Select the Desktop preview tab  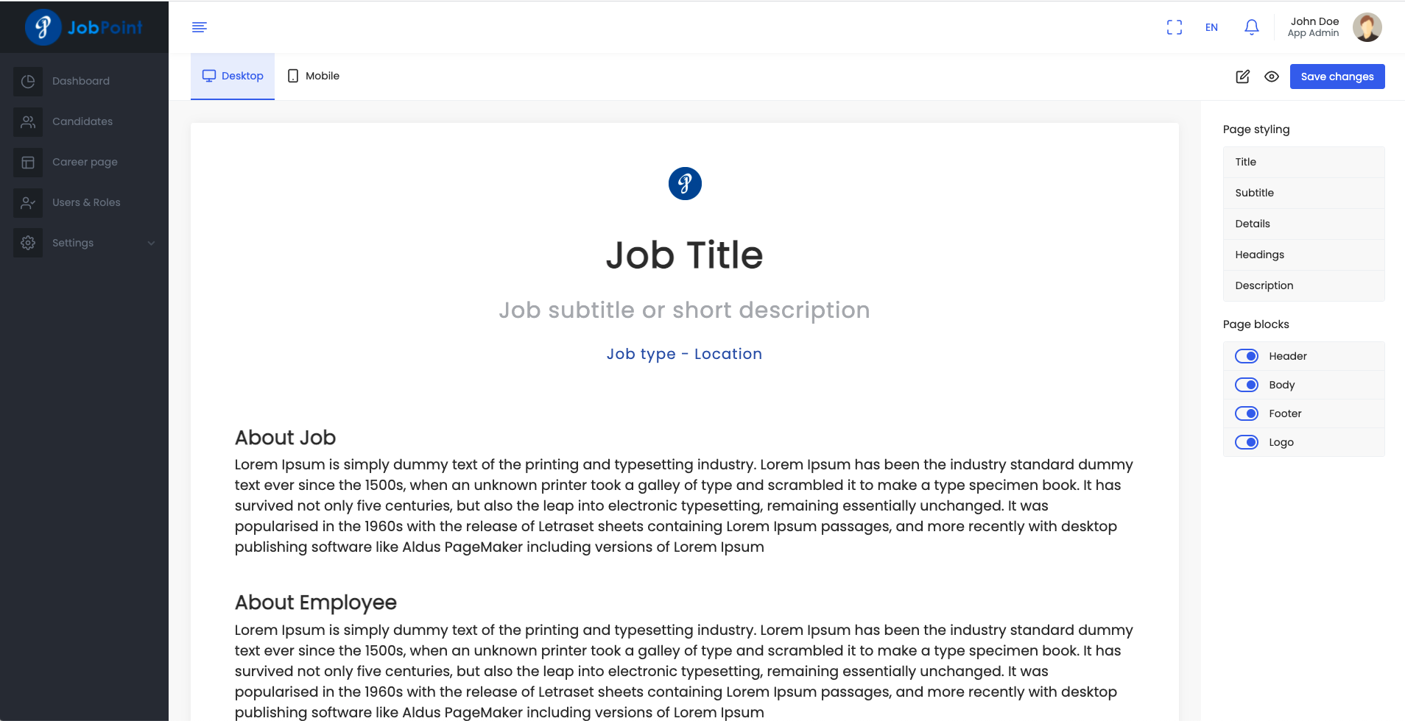[x=233, y=76]
